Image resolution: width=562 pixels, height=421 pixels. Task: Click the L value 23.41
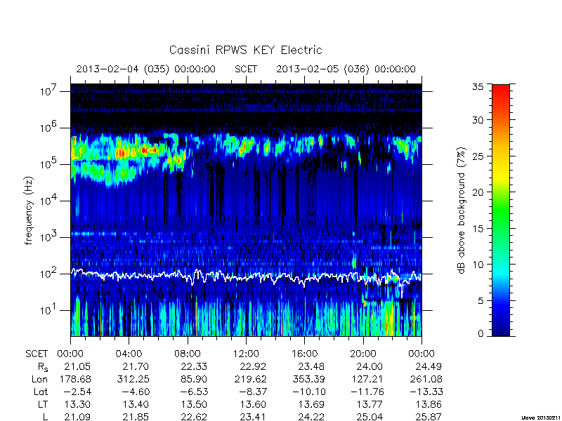(x=253, y=417)
